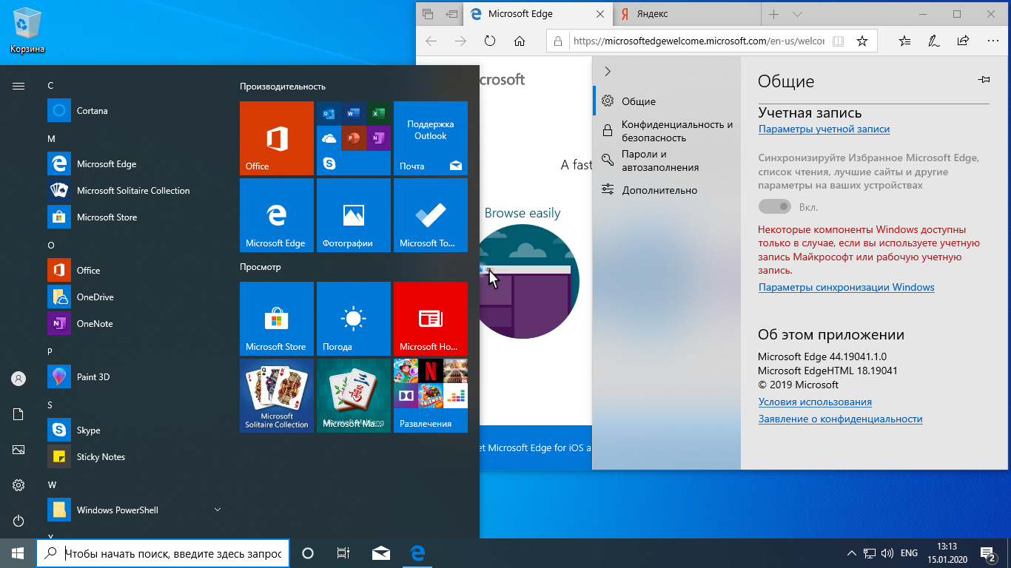Click the Edge refresh button
The width and height of the screenshot is (1011, 568).
[490, 41]
